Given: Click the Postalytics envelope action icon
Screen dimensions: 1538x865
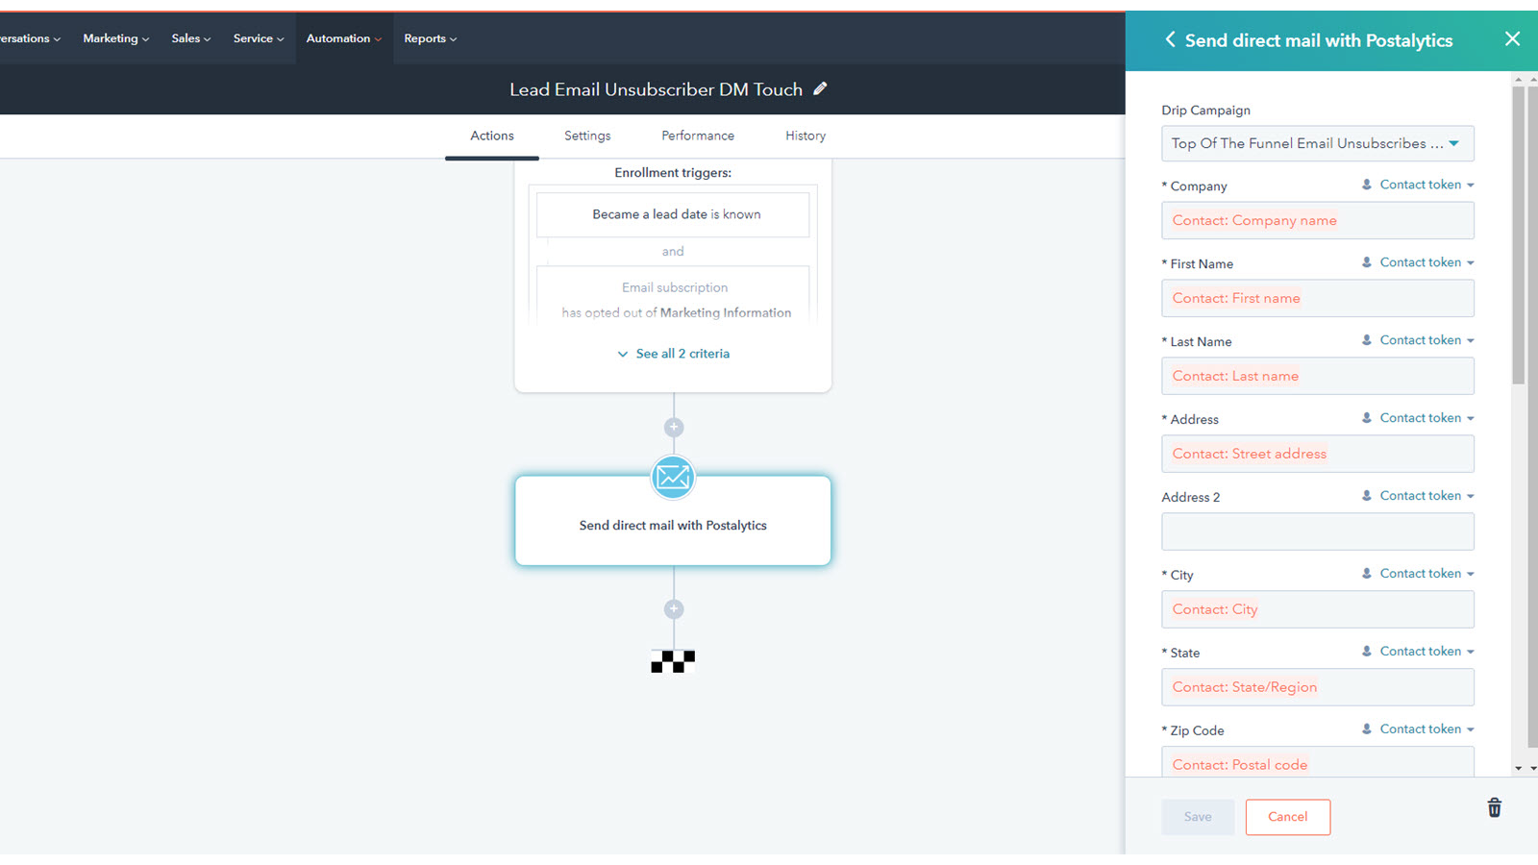Looking at the screenshot, I should point(673,477).
